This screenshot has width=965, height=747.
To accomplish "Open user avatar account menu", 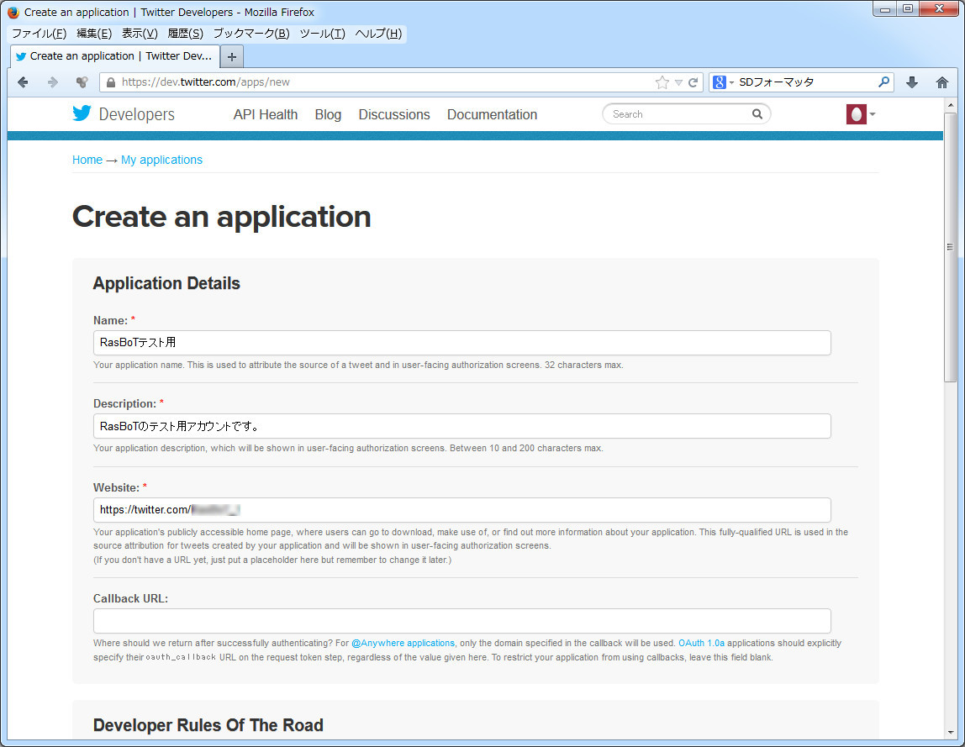I will (861, 113).
